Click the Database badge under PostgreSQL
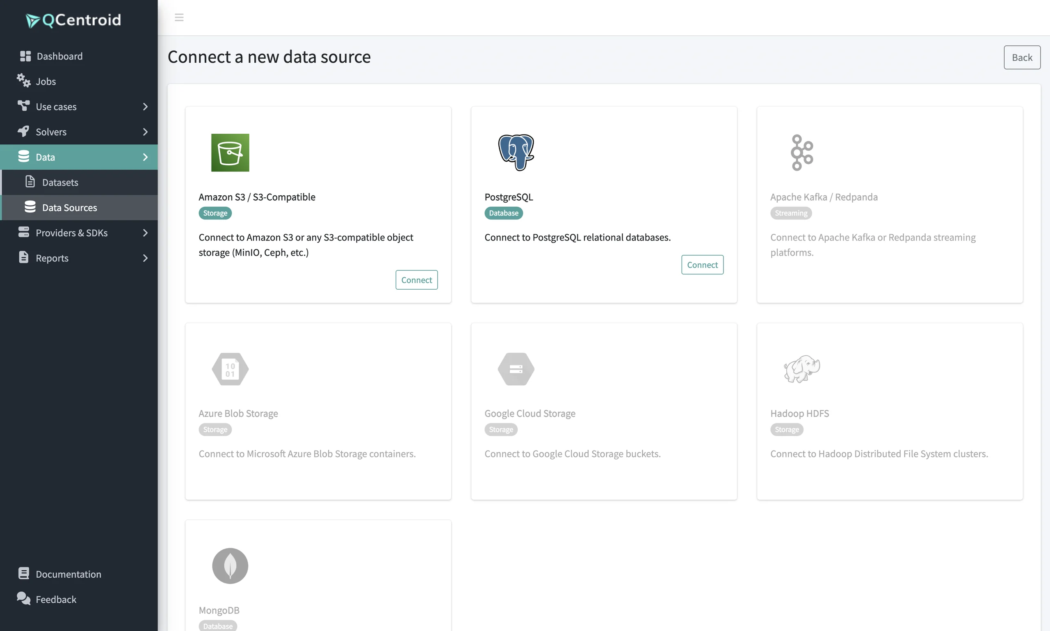The height and width of the screenshot is (631, 1050). pyautogui.click(x=504, y=213)
